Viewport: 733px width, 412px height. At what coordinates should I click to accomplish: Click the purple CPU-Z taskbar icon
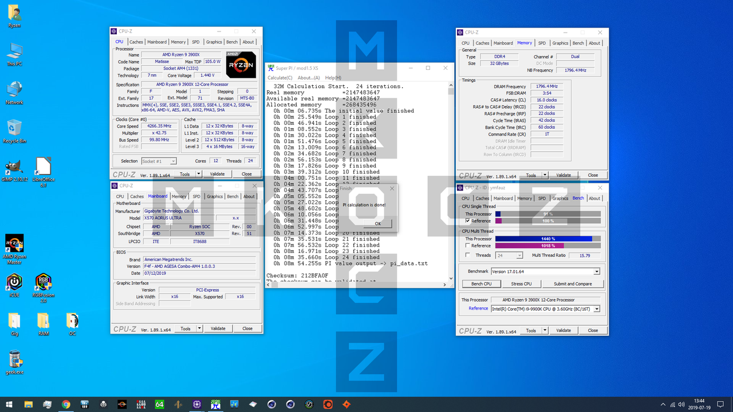(197, 404)
